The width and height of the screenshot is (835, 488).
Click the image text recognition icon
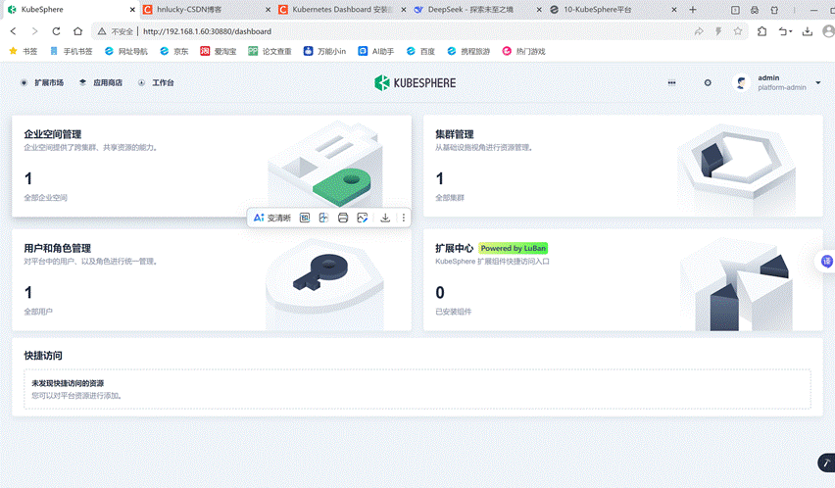pos(305,218)
